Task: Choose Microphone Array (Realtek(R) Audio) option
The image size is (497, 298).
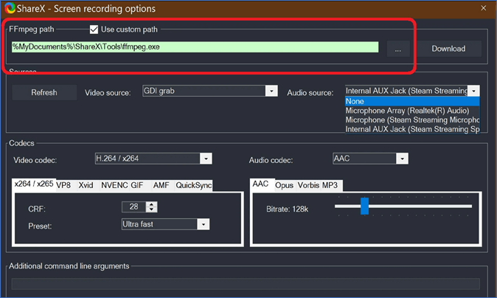Action: (x=412, y=111)
